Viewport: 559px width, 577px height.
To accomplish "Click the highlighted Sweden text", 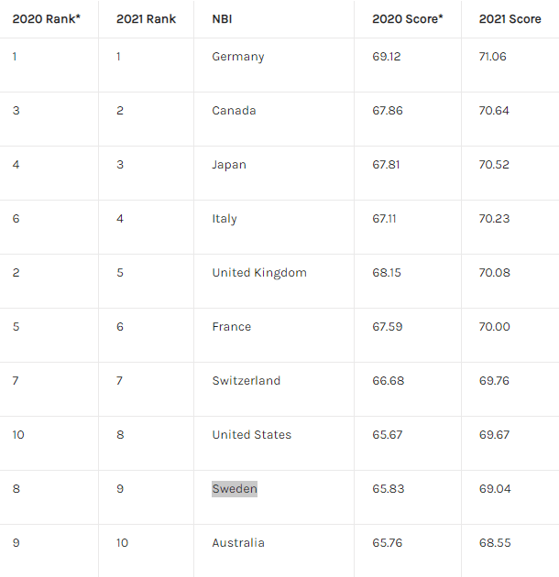I will pos(235,489).
